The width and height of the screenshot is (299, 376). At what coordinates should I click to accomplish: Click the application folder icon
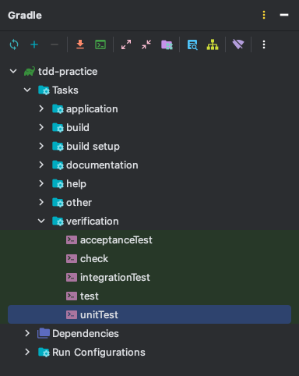[x=58, y=109]
